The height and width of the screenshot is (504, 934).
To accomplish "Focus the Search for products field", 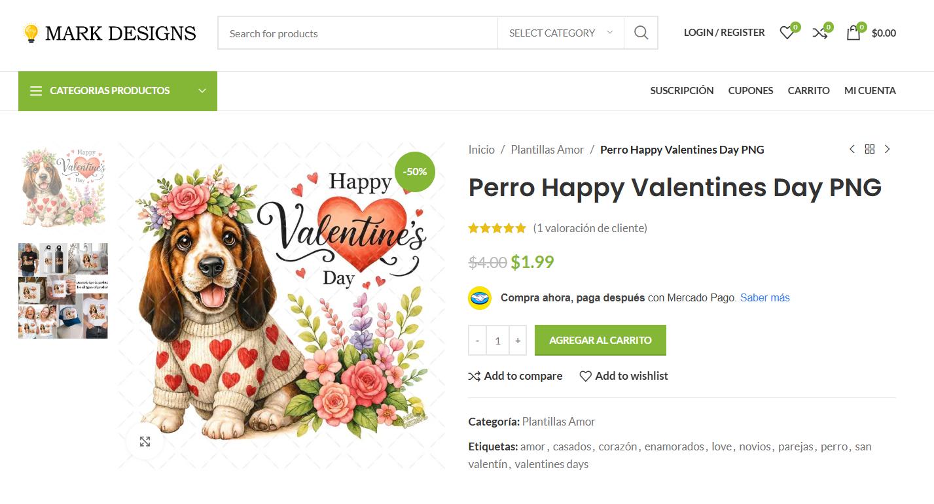I will [357, 33].
